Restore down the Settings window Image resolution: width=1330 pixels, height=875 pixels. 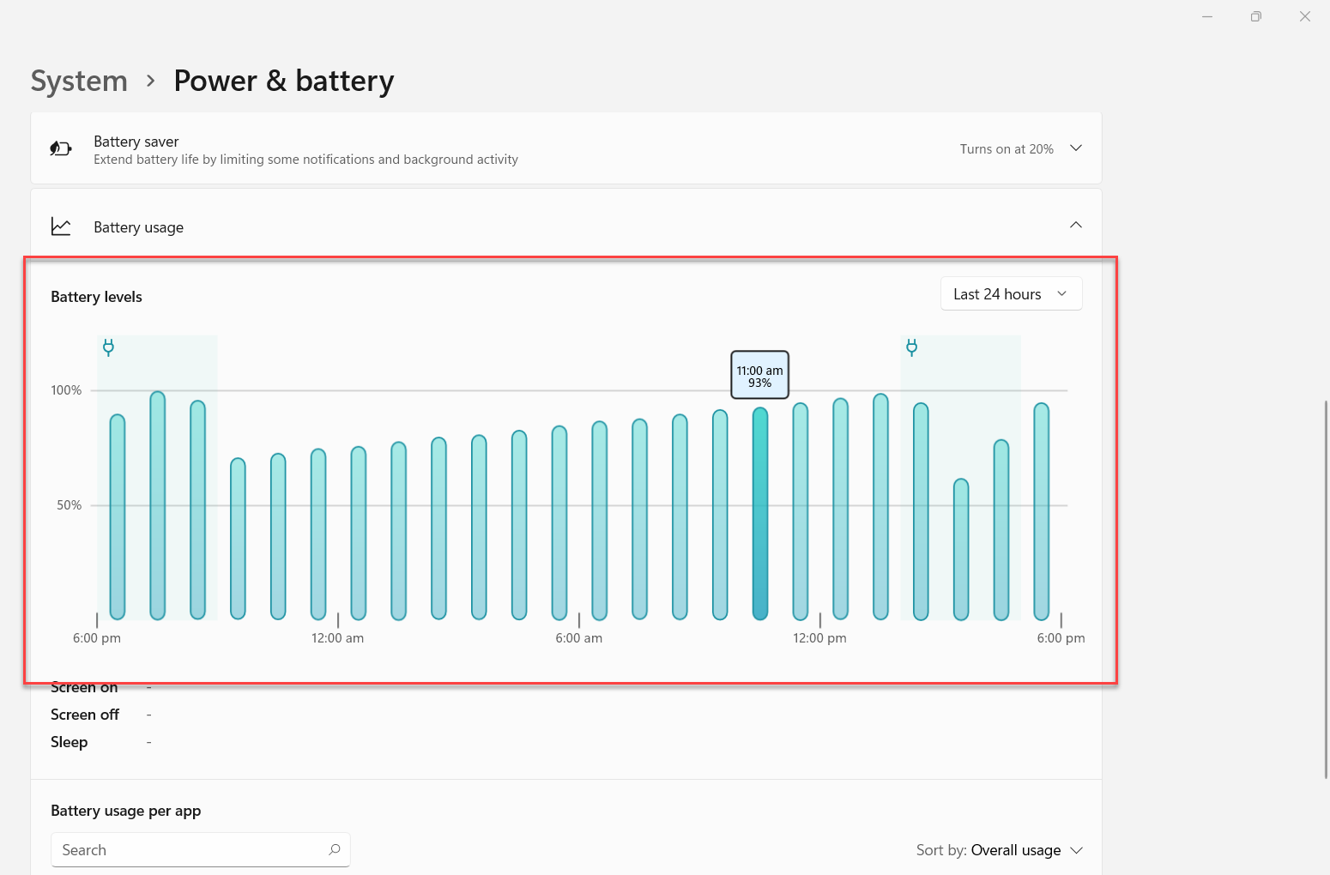1255,16
